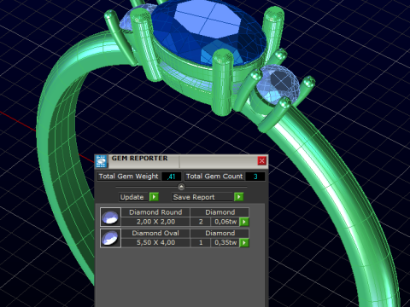The height and width of the screenshot is (307, 410).
Task: Click the '0,06tw' weight cell
Action: (225, 222)
